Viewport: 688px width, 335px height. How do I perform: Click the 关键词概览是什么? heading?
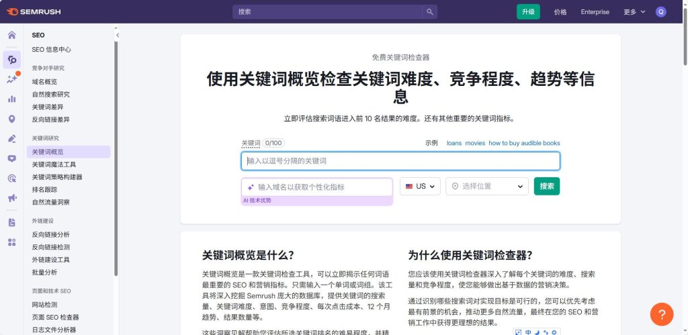tap(248, 255)
